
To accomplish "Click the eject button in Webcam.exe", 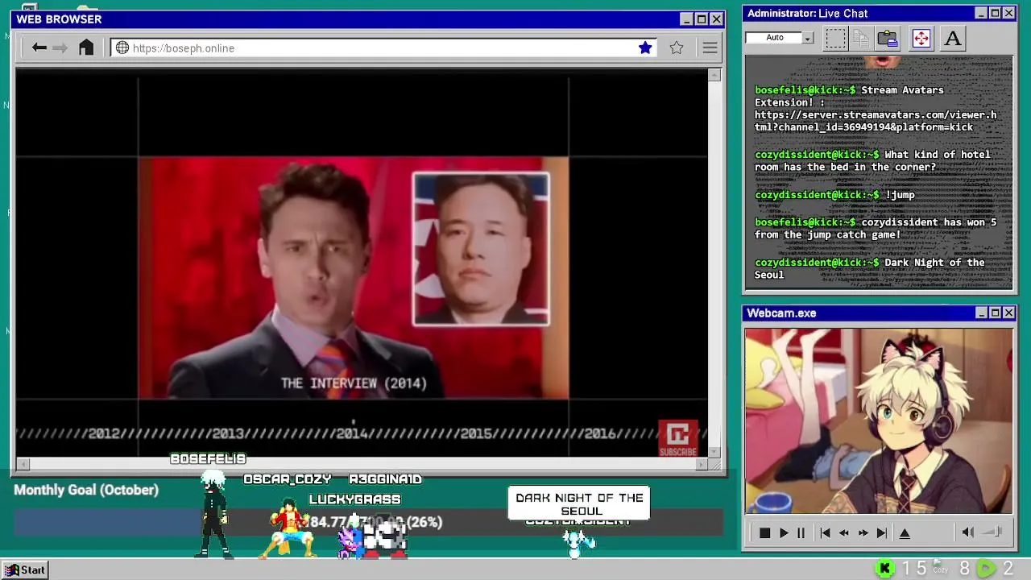I will coord(905,532).
